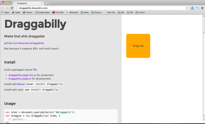The width and height of the screenshot is (205, 124).
Task: Click the extension icon beside the menu button
Action: pyautogui.click(x=197, y=8)
